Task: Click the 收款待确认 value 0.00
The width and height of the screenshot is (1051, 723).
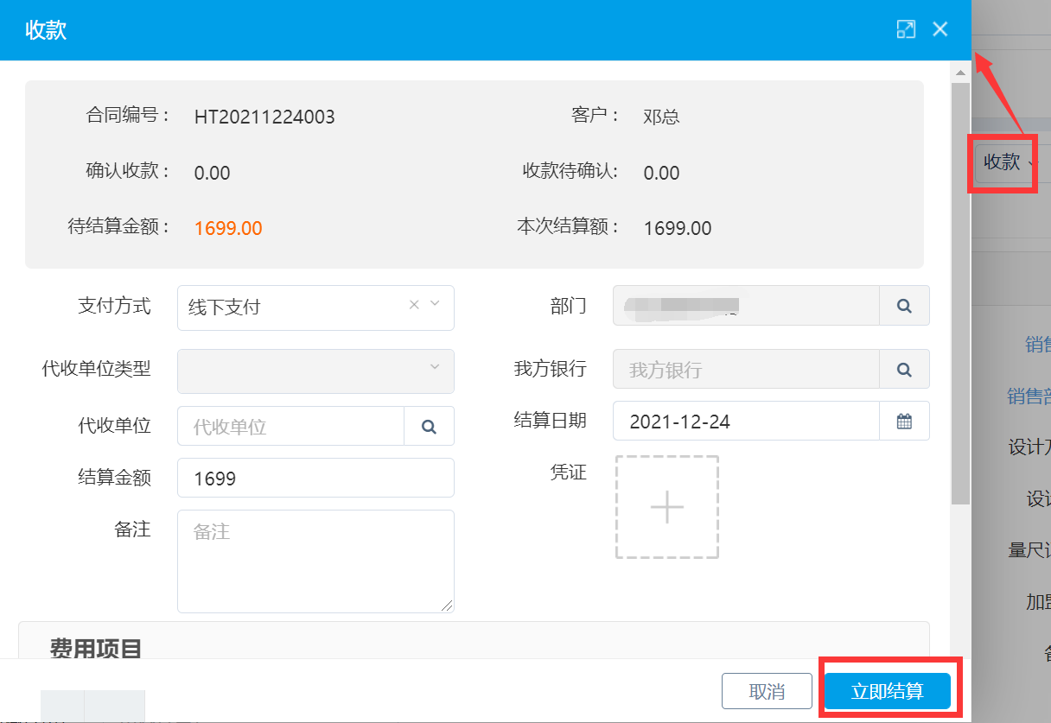Action: pyautogui.click(x=661, y=173)
